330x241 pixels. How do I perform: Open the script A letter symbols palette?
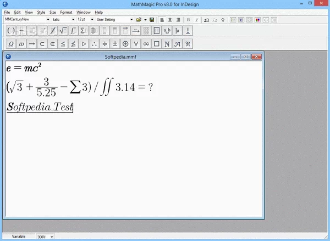pos(177,44)
